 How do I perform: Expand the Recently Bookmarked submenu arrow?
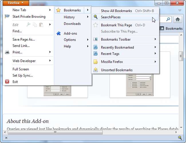(155, 47)
